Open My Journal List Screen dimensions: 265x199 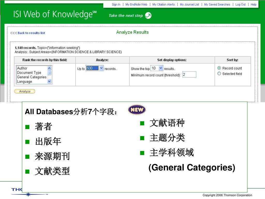[x=189, y=4]
